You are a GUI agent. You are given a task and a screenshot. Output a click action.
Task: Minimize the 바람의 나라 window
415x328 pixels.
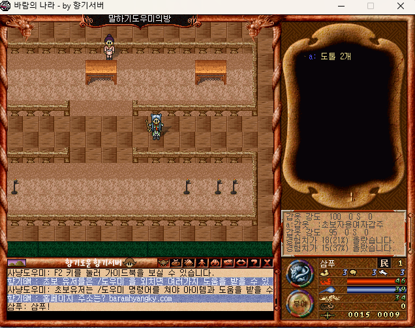[x=341, y=6]
